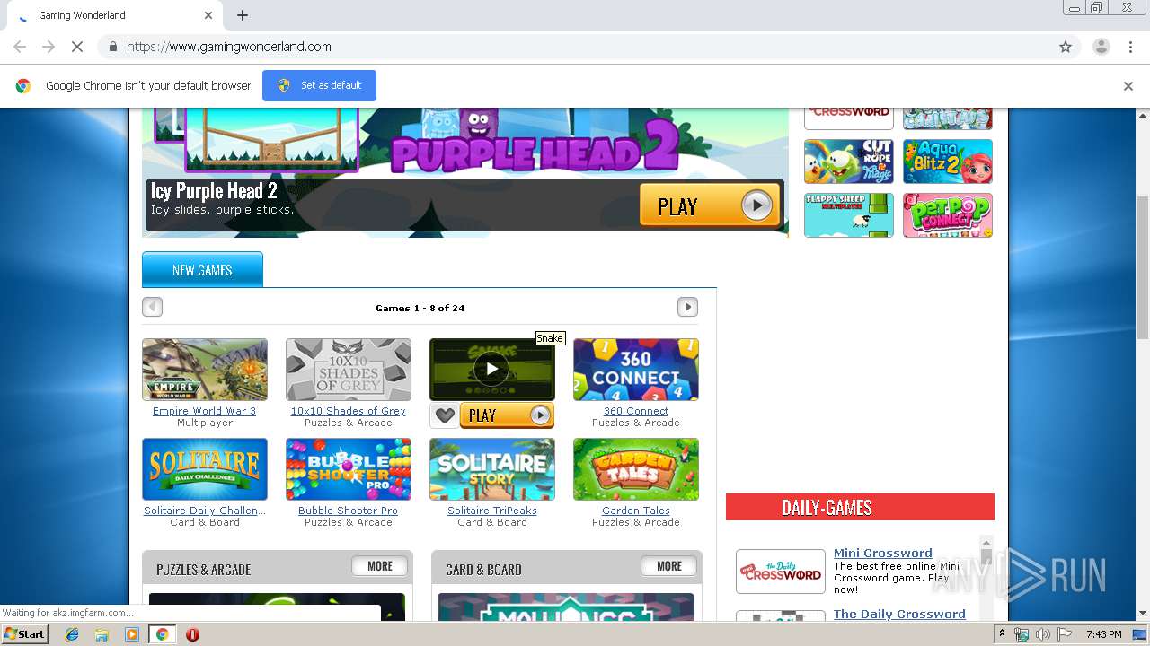Viewport: 1150px width, 646px height.
Task: Open the 10x10 Shades of Grey link
Action: click(x=349, y=411)
